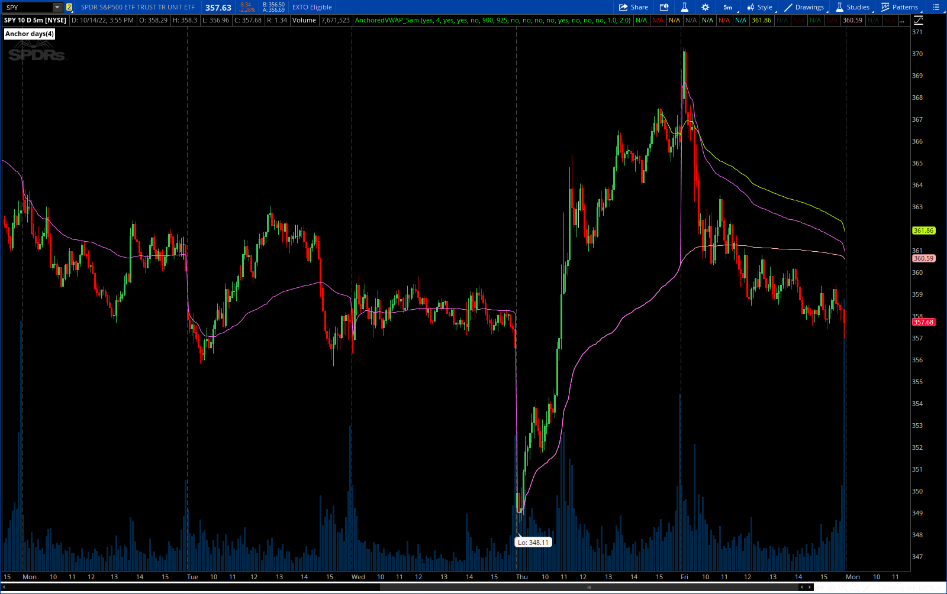This screenshot has width=947, height=594.
Task: Expand the SPY symbol dropdown arrow
Action: tap(57, 8)
